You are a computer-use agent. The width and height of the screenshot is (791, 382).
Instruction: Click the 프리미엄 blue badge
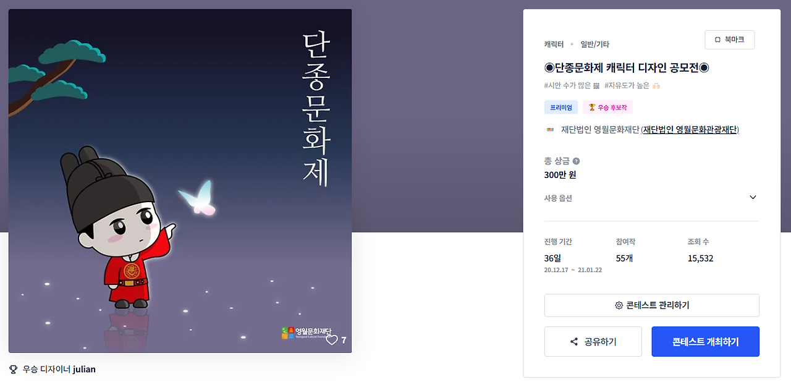click(561, 108)
